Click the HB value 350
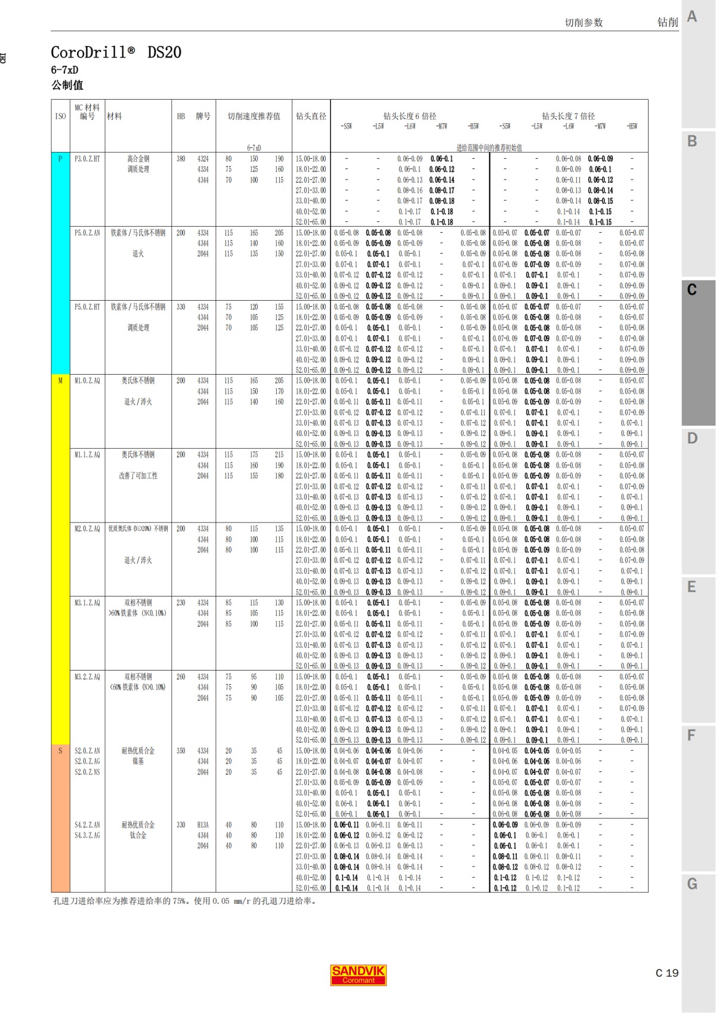The image size is (716, 1013). point(181,751)
